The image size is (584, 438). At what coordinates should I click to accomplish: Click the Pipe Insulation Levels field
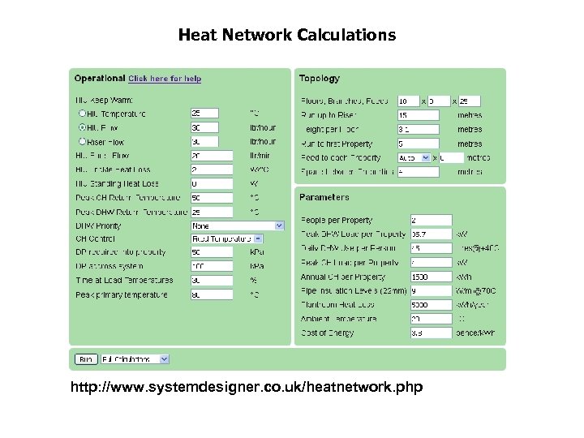tap(432, 291)
